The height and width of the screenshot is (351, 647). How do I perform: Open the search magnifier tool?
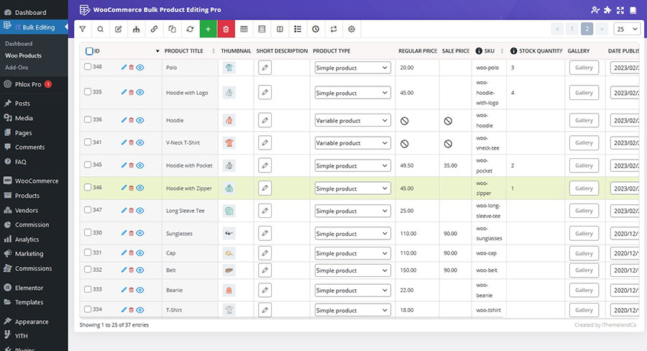click(100, 29)
